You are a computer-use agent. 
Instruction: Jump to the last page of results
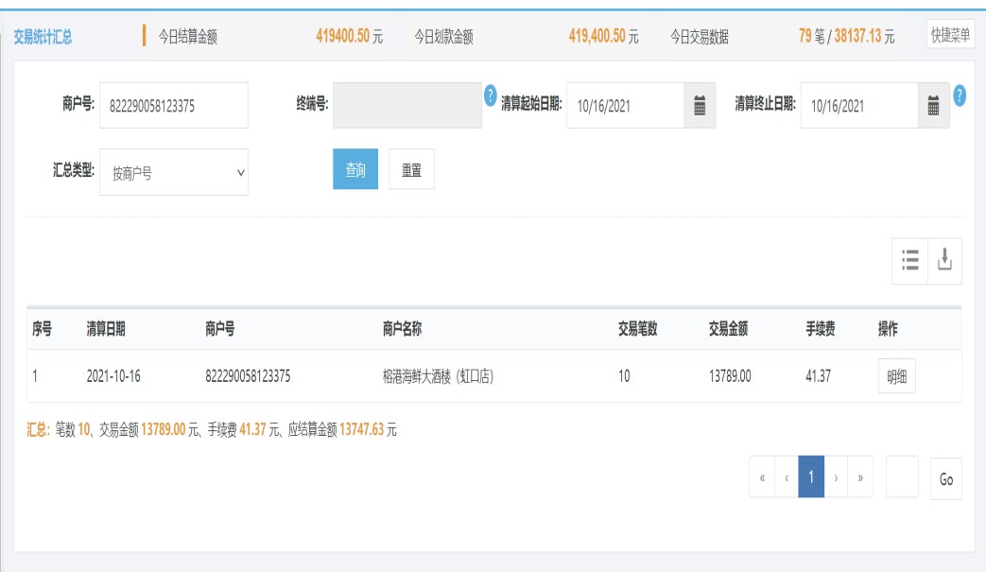[x=860, y=478]
